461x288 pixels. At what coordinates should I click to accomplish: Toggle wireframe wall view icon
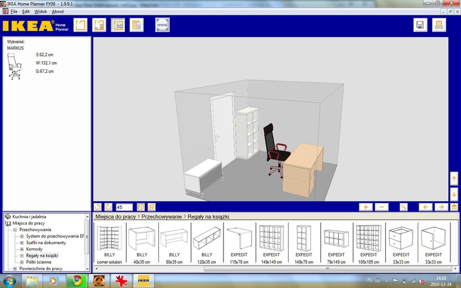pyautogui.click(x=152, y=207)
